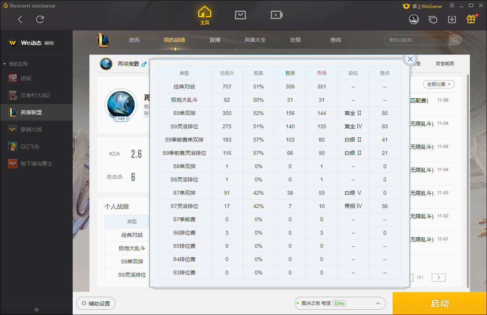
Task: Click the 白银 V rank cell
Action: pyautogui.click(x=353, y=193)
